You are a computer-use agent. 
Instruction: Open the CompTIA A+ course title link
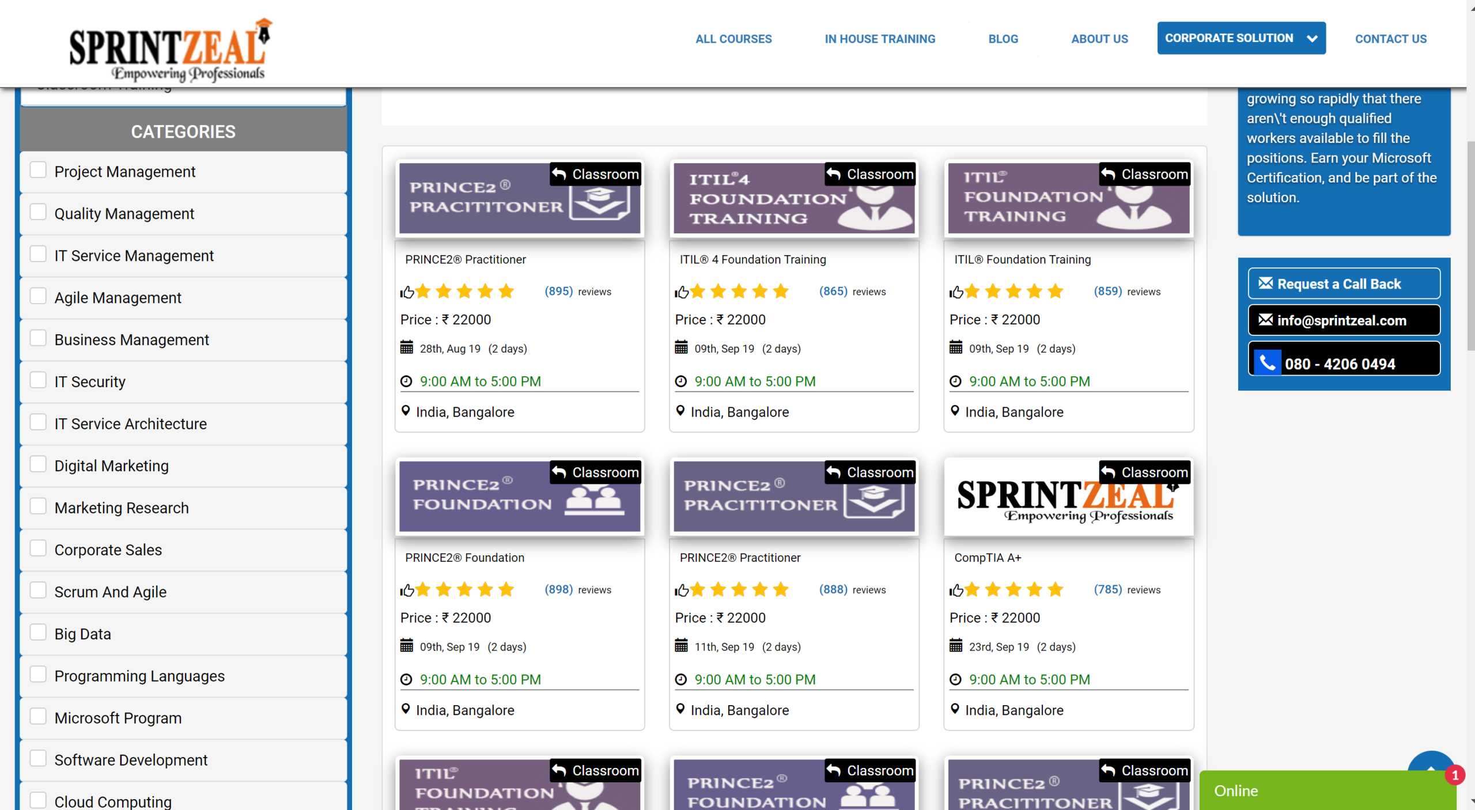coord(988,558)
